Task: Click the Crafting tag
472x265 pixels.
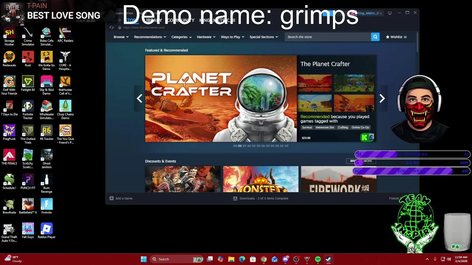Action: [x=343, y=127]
